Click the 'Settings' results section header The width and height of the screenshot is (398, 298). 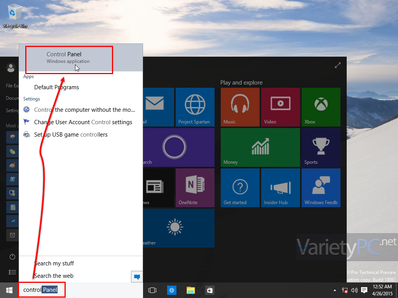[31, 99]
